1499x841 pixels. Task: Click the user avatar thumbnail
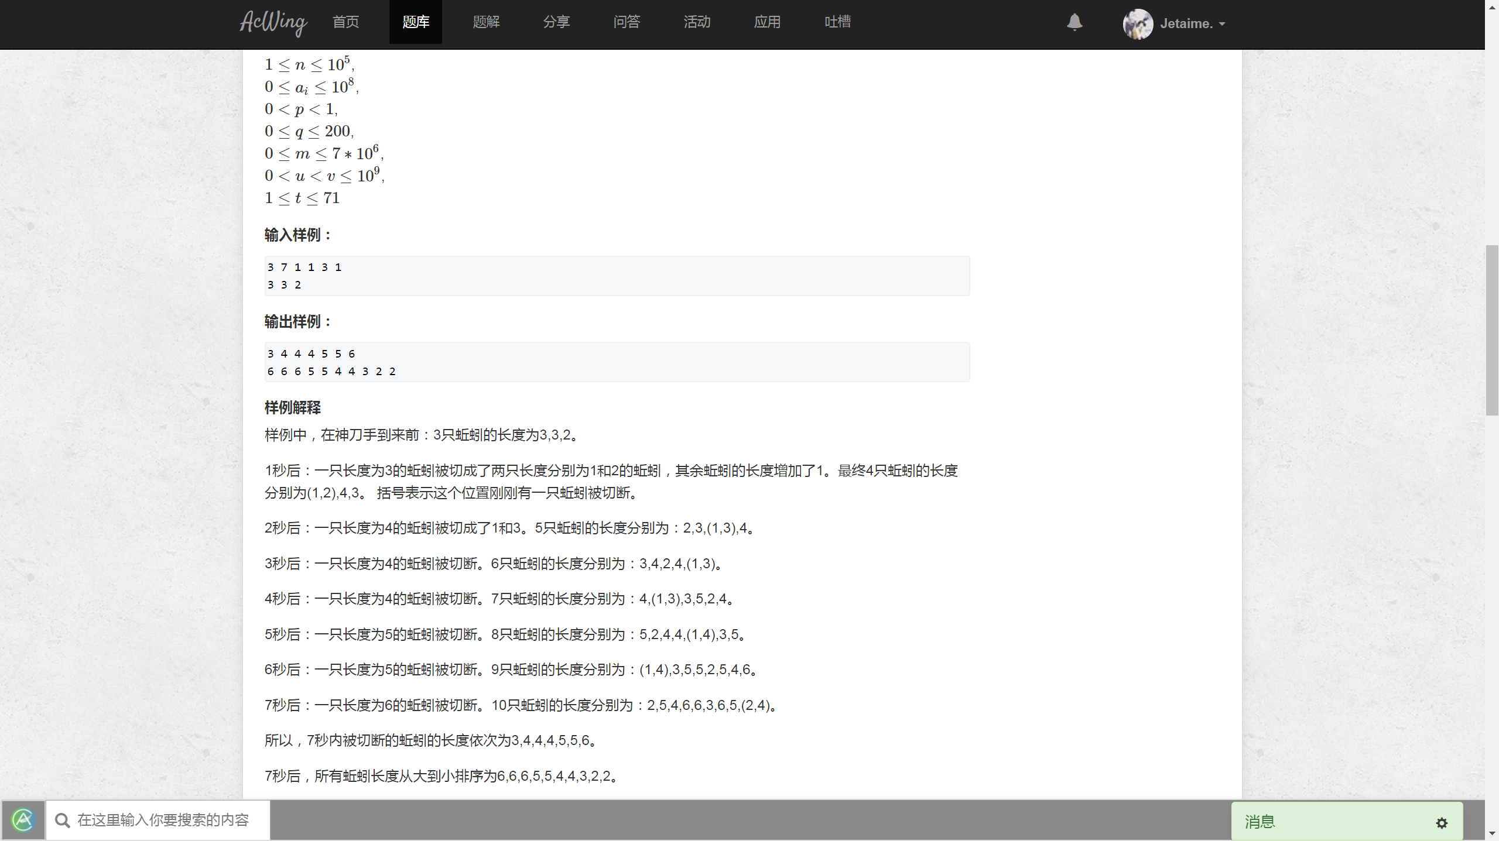click(1138, 24)
